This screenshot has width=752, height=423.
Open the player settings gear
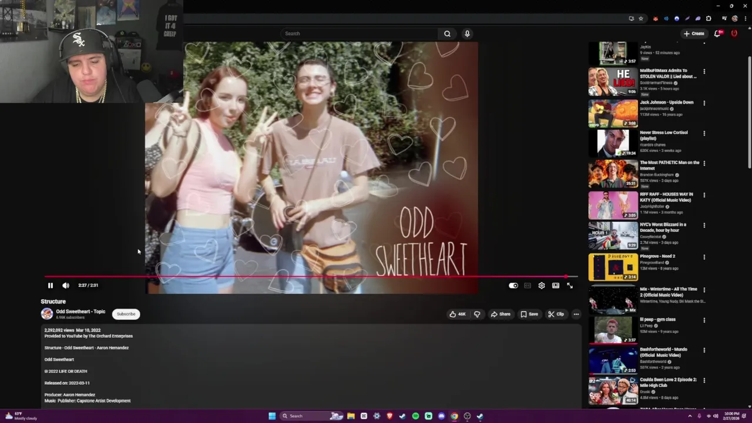coord(542,286)
